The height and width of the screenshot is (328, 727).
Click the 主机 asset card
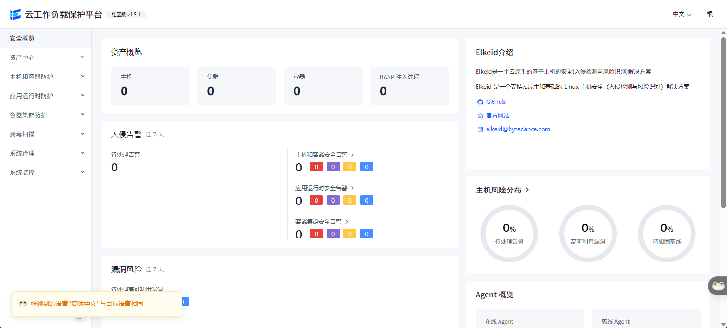[150, 86]
